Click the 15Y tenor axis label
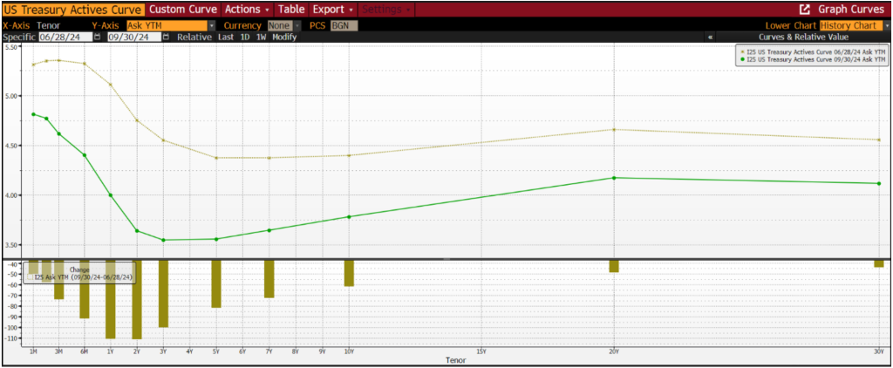Viewport: 893px width, 368px height. 481,352
